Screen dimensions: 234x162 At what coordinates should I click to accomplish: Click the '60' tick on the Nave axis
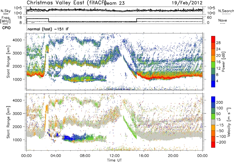click(209, 18)
